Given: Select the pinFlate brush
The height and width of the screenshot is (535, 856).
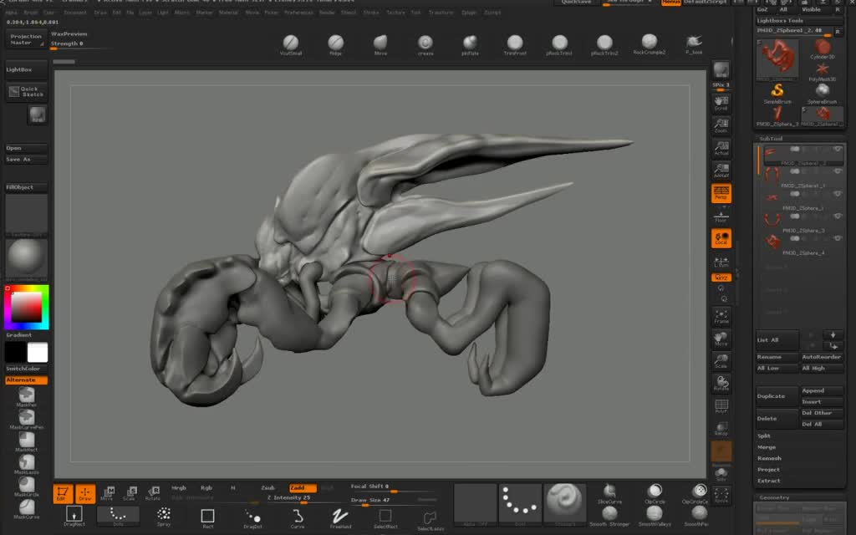Looking at the screenshot, I should click(x=470, y=45).
